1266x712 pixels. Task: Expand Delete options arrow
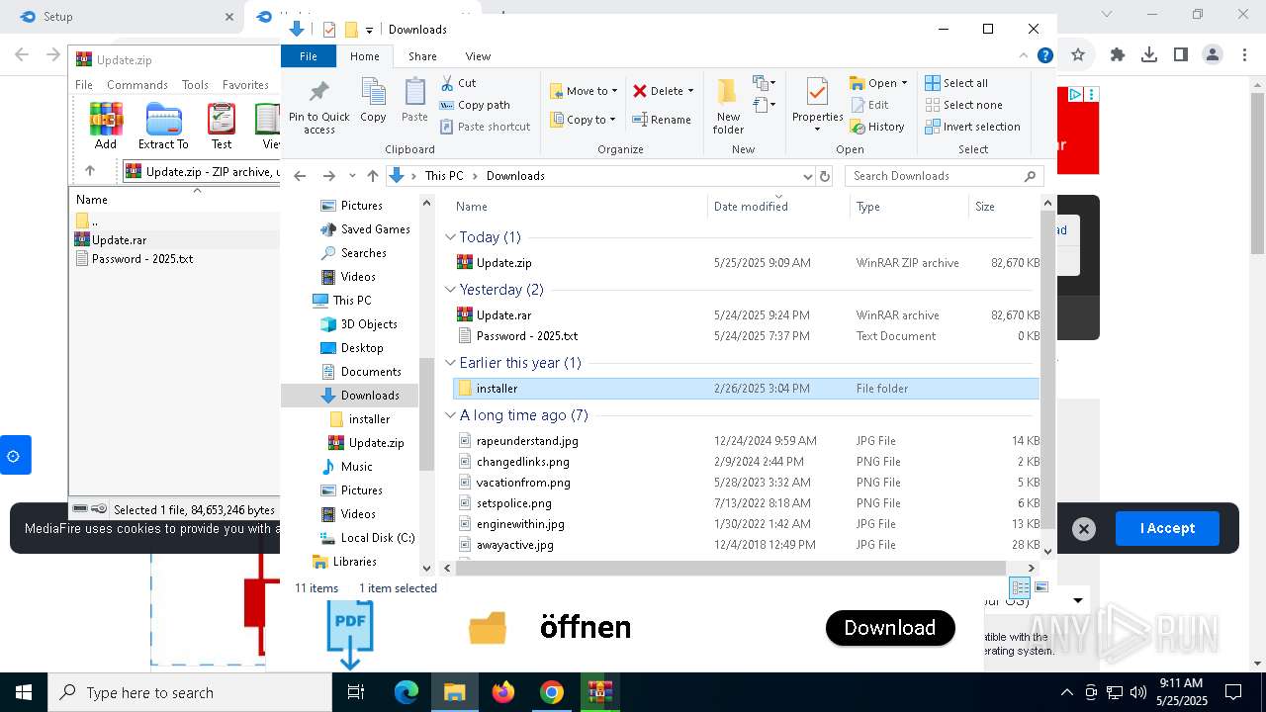[690, 91]
